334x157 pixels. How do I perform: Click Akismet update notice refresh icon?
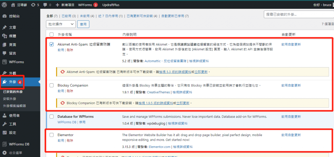click(62, 72)
